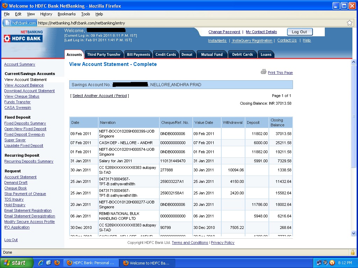Click Open New Fixed Deposit link

(x=25, y=129)
